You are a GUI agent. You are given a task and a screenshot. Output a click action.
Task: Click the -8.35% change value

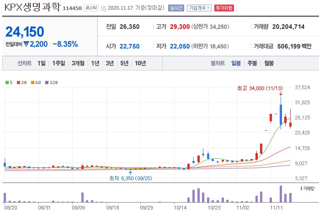tap(65, 44)
